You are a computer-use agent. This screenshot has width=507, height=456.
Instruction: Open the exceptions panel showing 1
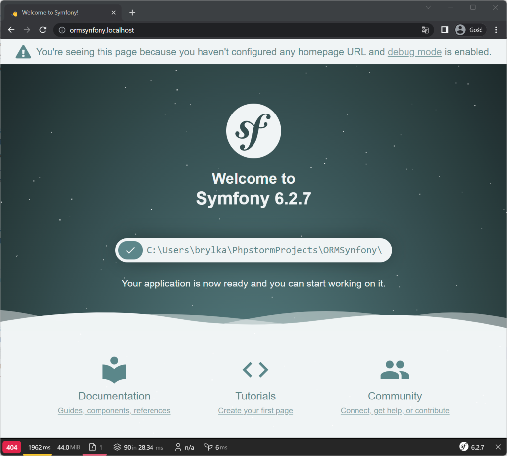pos(95,447)
